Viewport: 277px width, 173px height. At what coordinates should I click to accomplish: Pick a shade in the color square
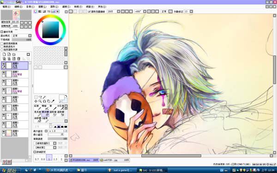point(50,30)
